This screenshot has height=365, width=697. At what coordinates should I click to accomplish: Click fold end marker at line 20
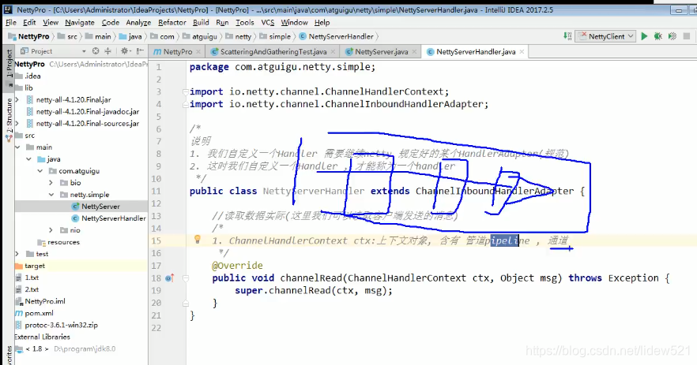pyautogui.click(x=186, y=304)
